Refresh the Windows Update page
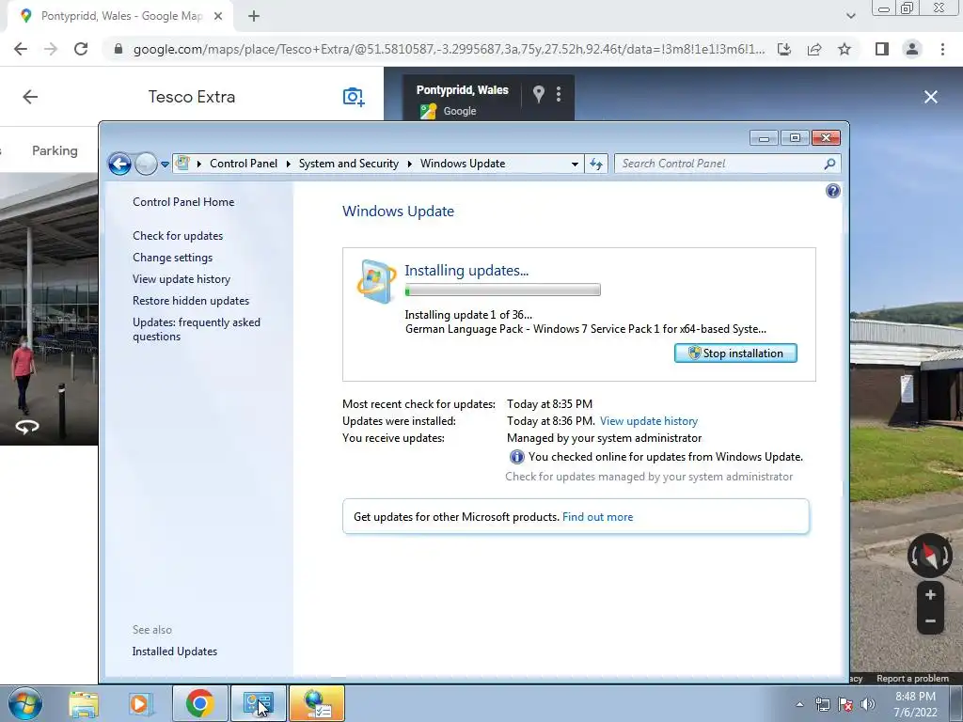Image resolution: width=963 pixels, height=722 pixels. click(595, 164)
